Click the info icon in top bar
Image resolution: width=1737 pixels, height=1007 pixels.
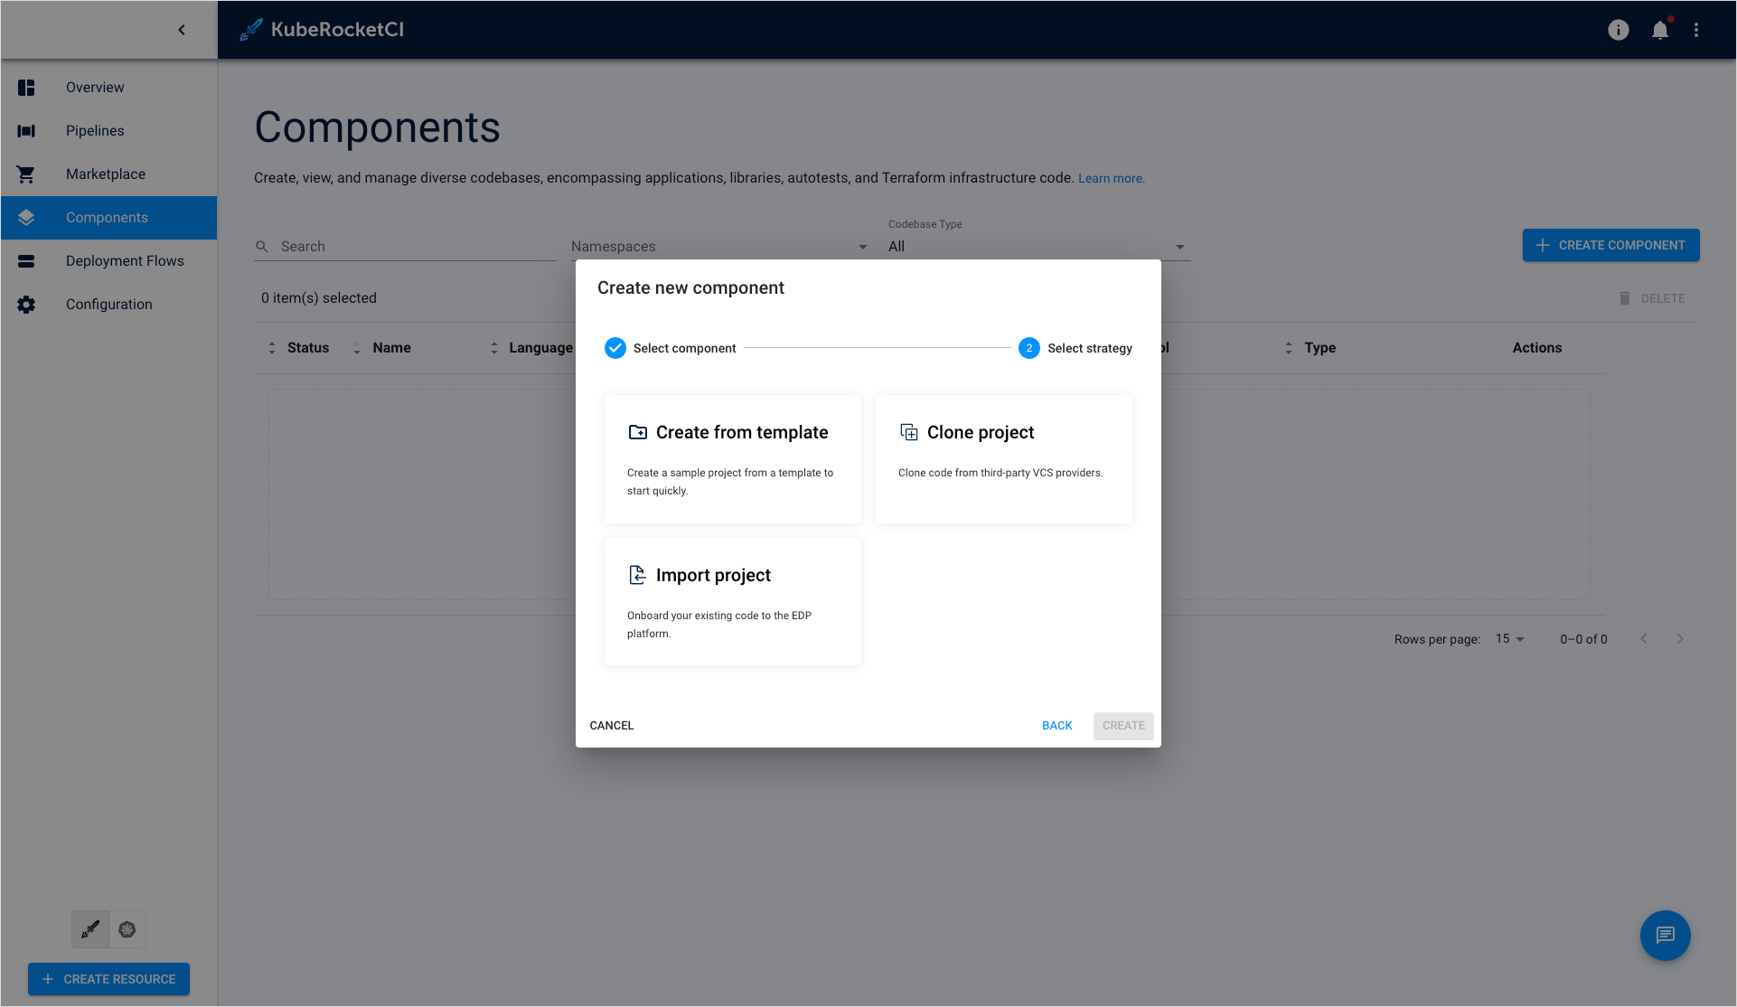(x=1618, y=30)
